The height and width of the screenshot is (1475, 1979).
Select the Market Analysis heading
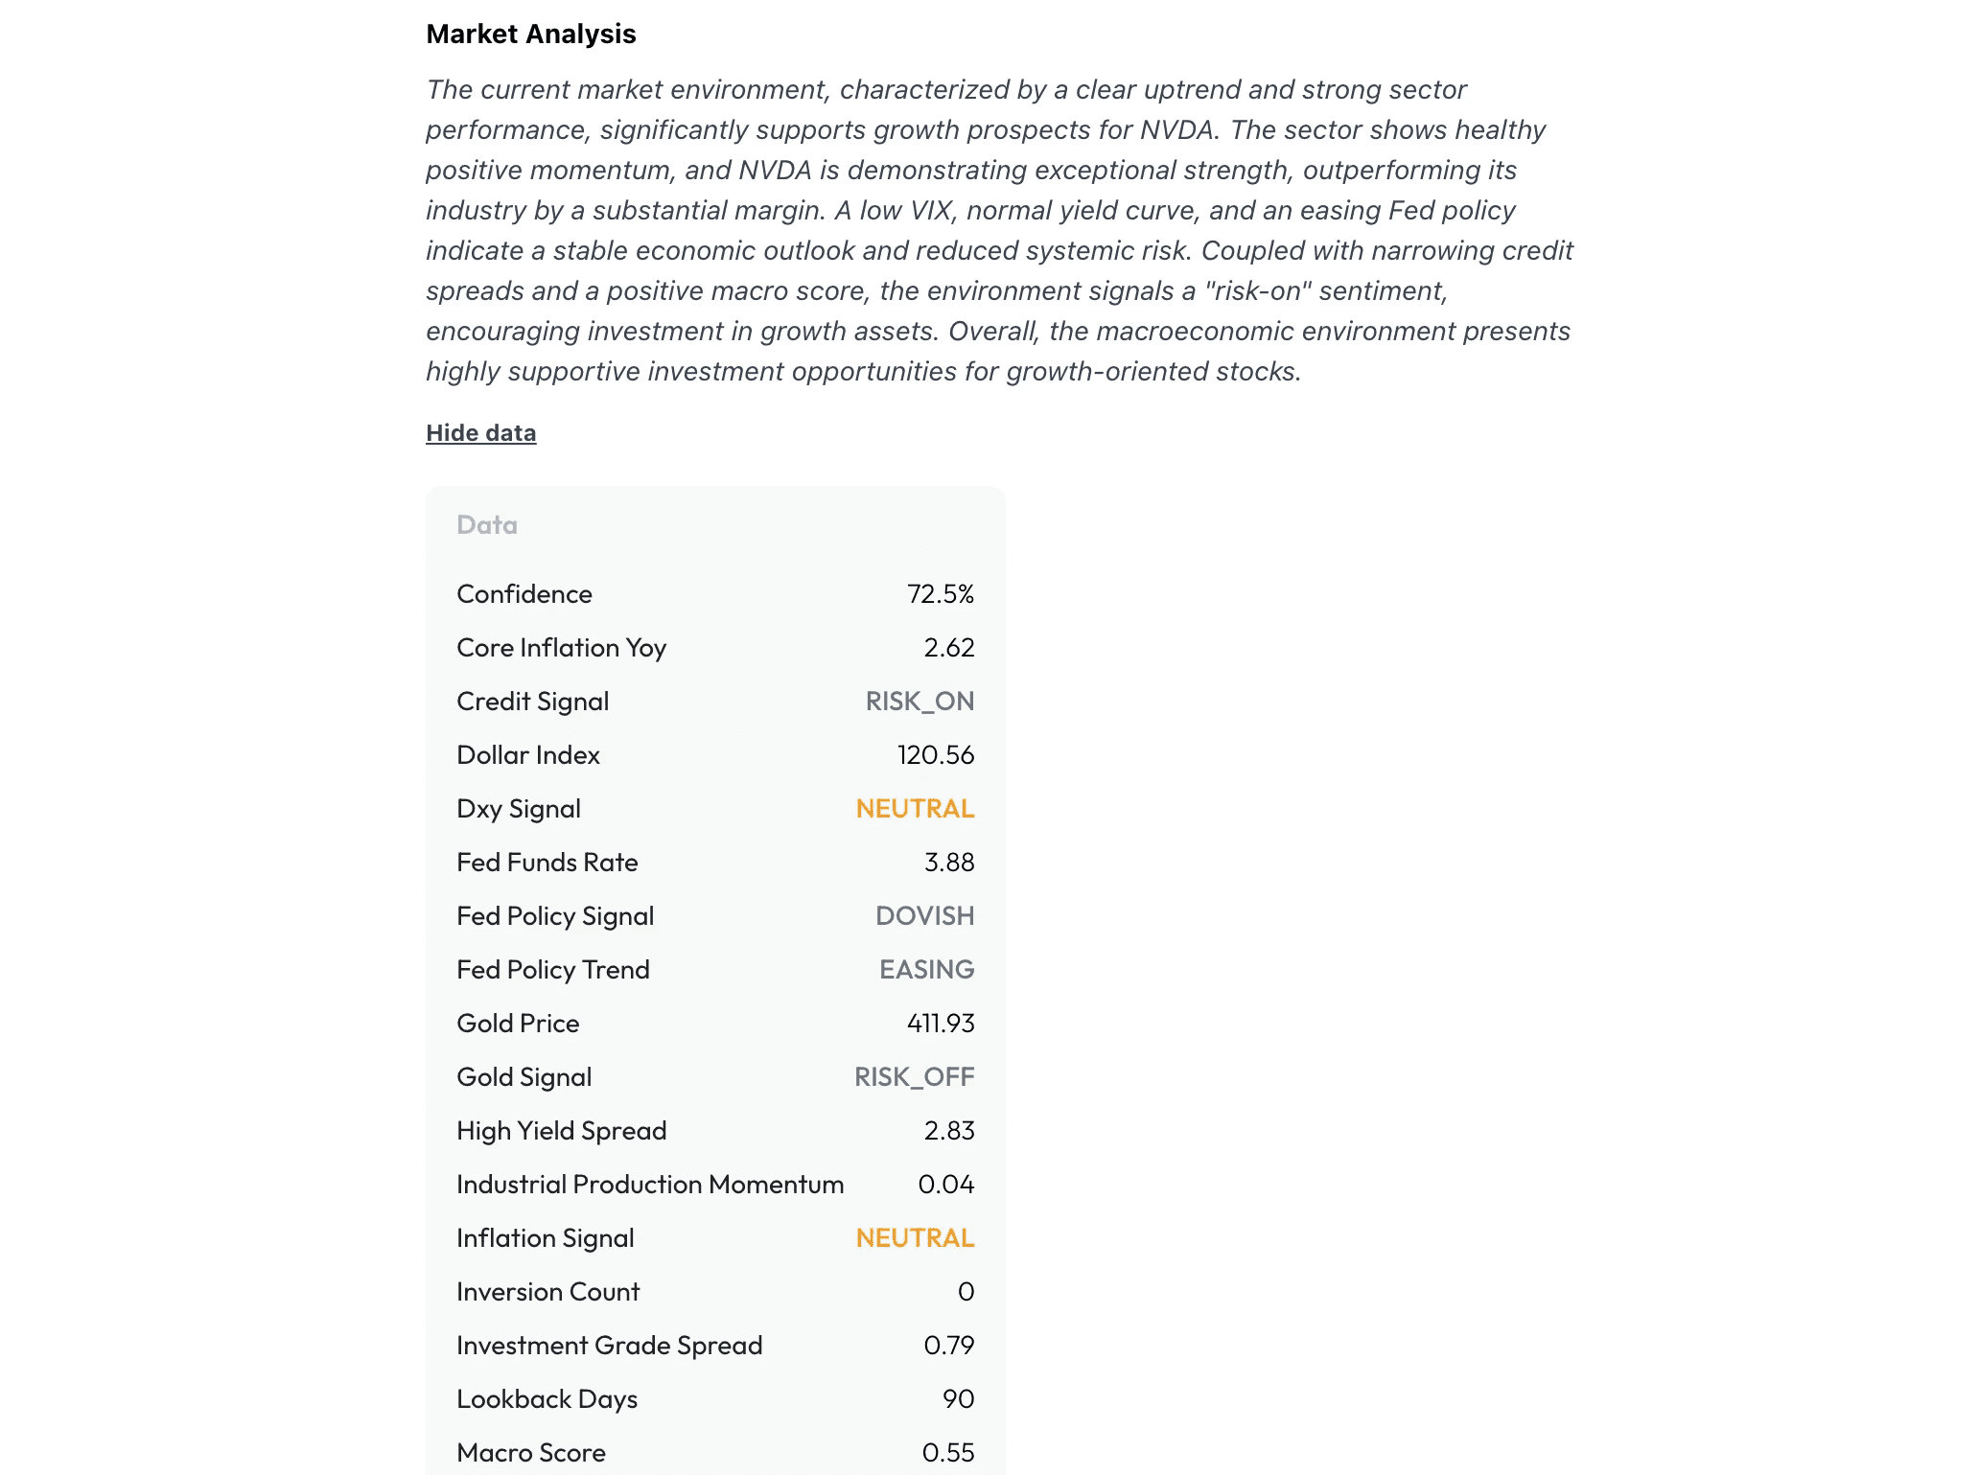(530, 34)
